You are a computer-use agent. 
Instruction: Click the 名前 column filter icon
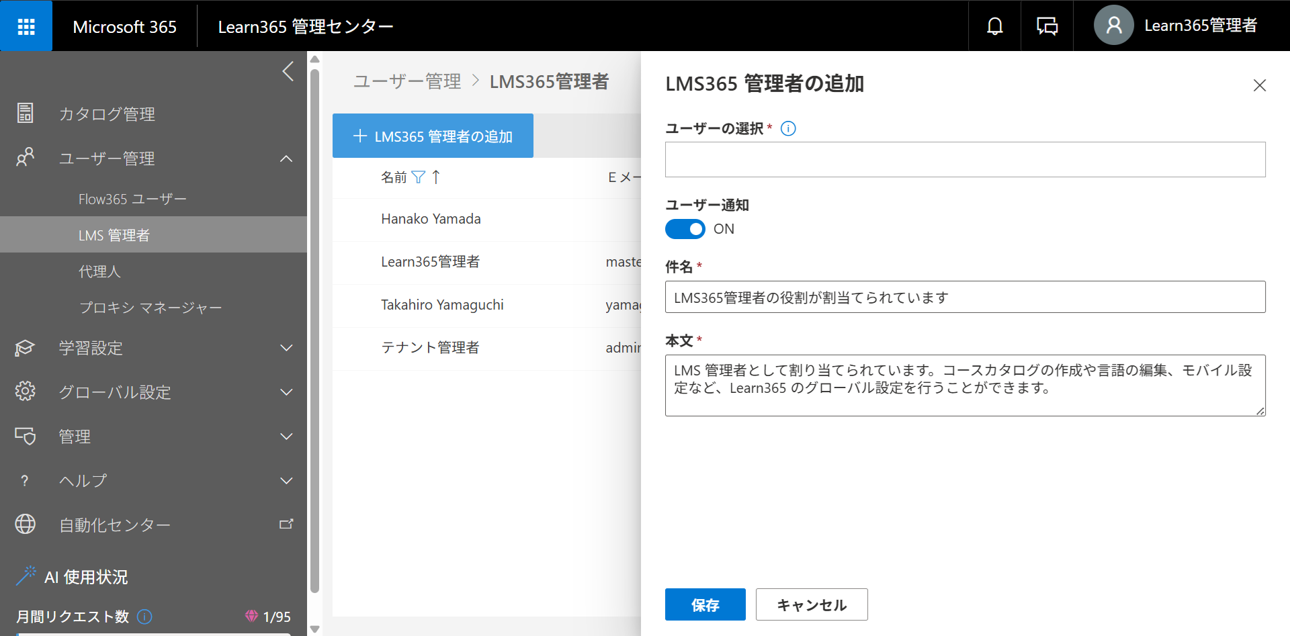click(418, 177)
